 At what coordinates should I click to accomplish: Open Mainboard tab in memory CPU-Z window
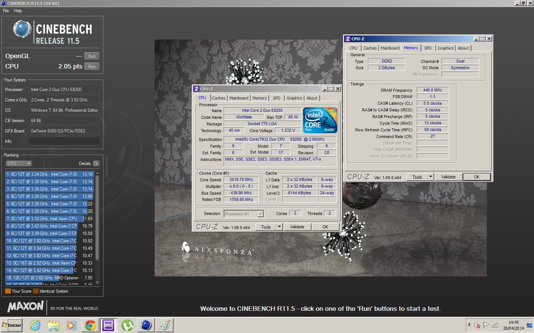point(390,48)
